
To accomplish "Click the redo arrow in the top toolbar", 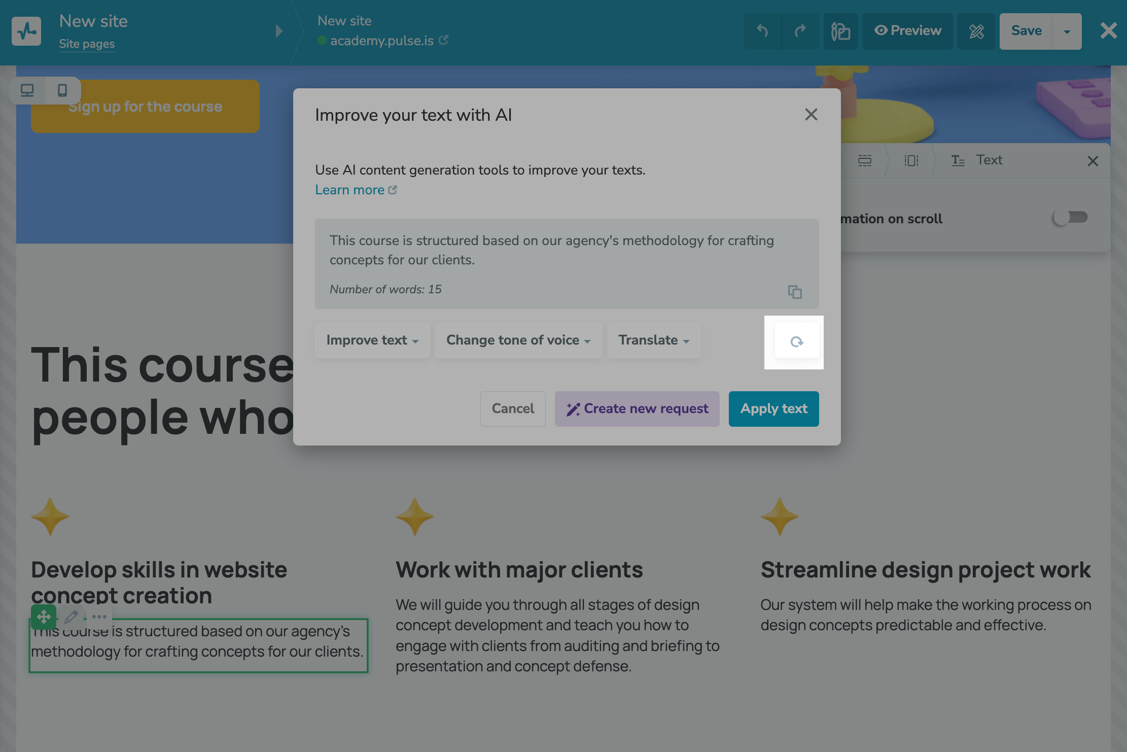I will [x=800, y=31].
